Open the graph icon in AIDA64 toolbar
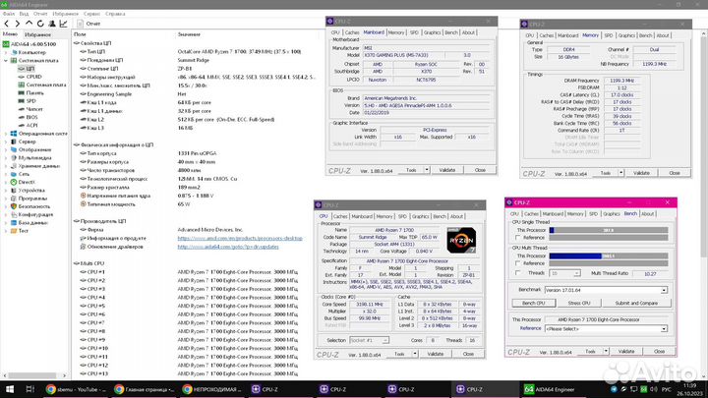 coord(63,24)
